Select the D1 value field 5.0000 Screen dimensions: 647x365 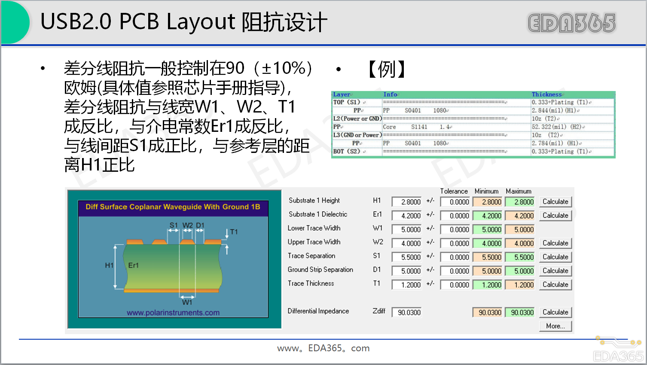click(406, 271)
